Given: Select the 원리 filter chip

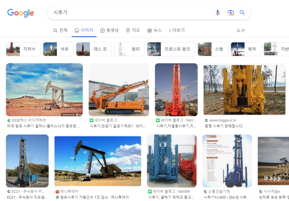Looking at the screenshot, I should pyautogui.click(x=129, y=49).
